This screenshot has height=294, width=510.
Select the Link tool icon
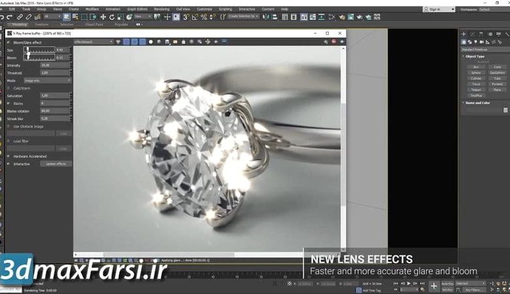(20, 17)
